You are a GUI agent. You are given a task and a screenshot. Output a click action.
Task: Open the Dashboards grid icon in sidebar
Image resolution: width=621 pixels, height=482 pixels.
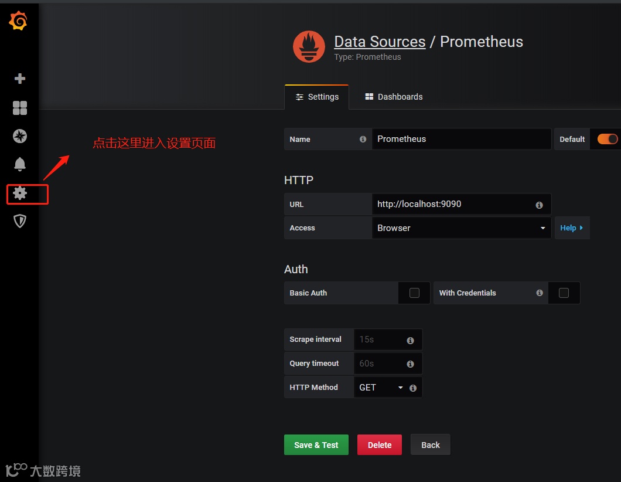coord(20,107)
